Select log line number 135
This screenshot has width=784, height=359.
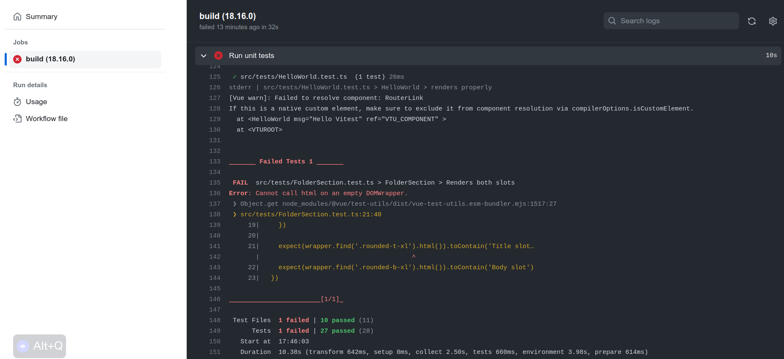(x=215, y=182)
